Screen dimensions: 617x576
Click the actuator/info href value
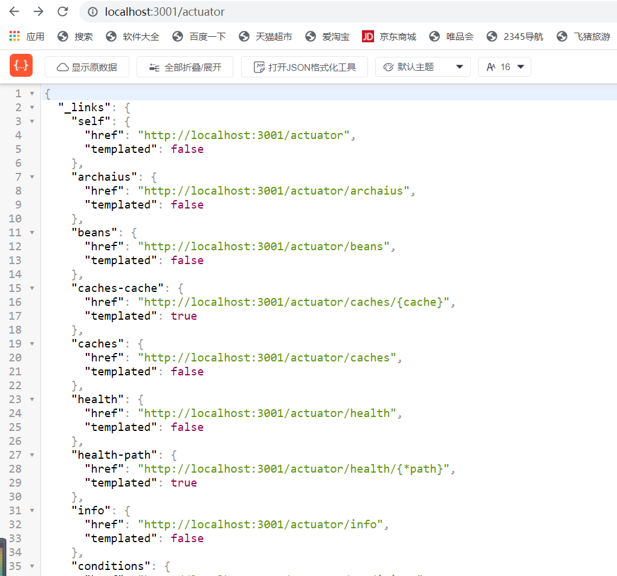pyautogui.click(x=260, y=525)
